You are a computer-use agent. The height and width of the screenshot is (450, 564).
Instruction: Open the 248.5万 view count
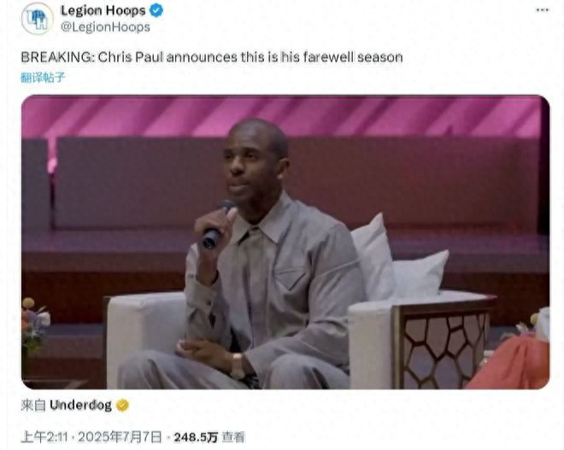[x=196, y=437]
